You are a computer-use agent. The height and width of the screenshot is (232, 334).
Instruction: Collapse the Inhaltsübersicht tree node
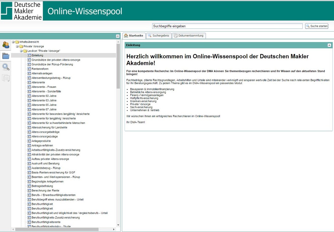click(x=13, y=42)
